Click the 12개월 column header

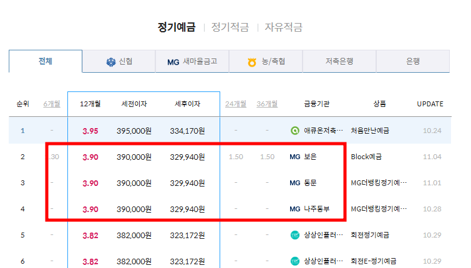tap(90, 104)
